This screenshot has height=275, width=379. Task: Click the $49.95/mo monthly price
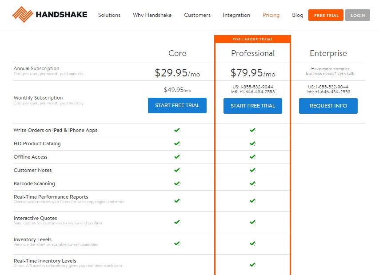pos(177,90)
